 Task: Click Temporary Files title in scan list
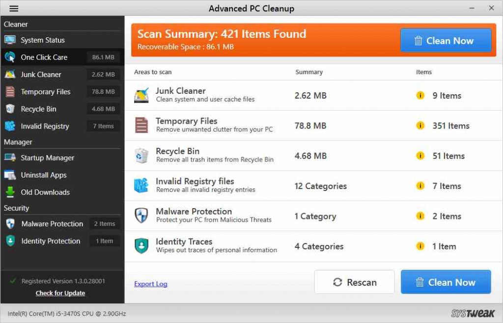[186, 121]
